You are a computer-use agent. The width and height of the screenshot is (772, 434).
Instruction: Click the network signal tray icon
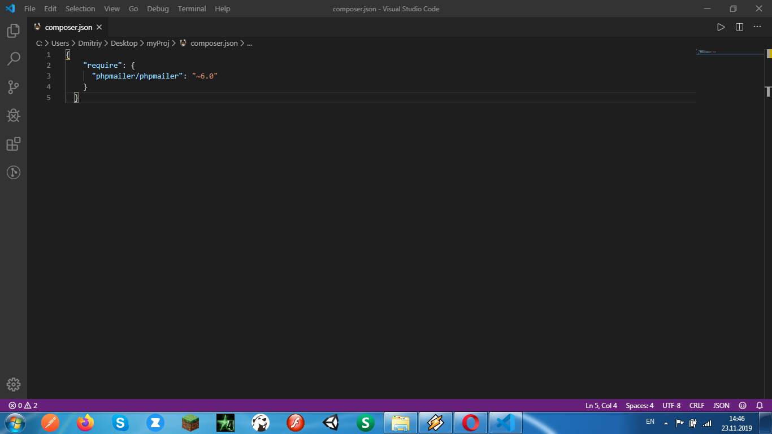(x=707, y=423)
